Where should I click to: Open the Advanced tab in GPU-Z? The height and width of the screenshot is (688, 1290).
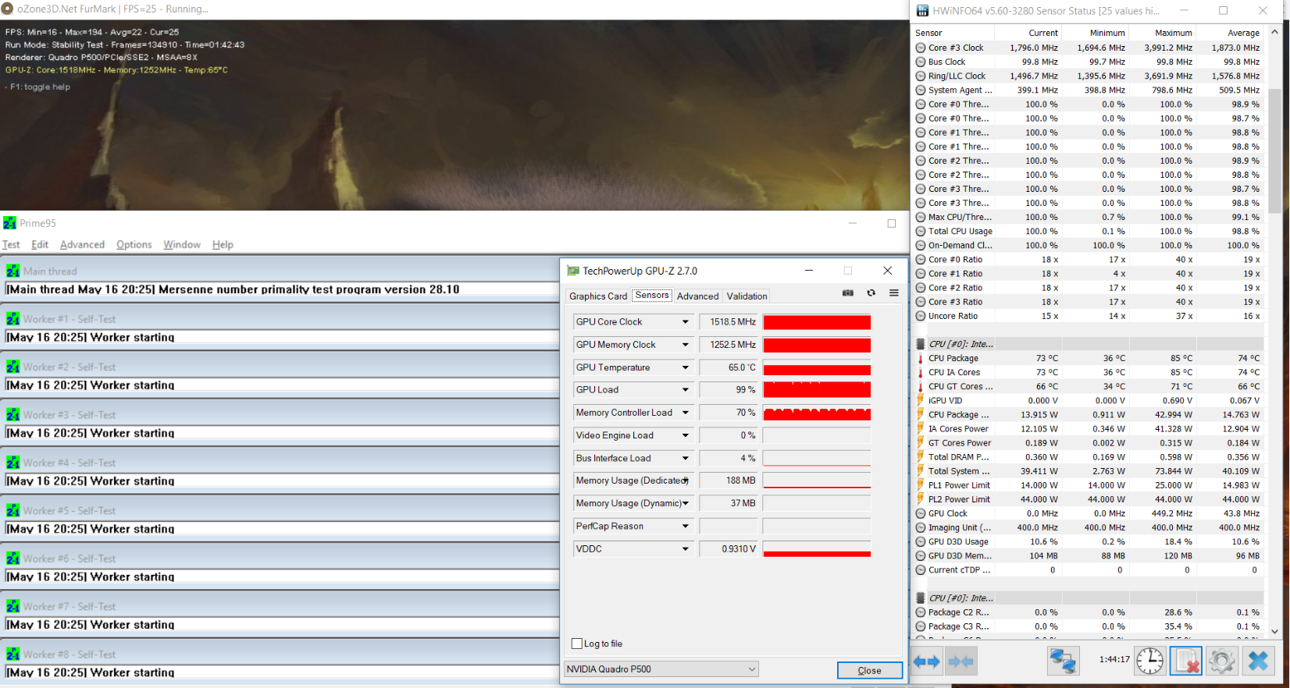pos(697,296)
